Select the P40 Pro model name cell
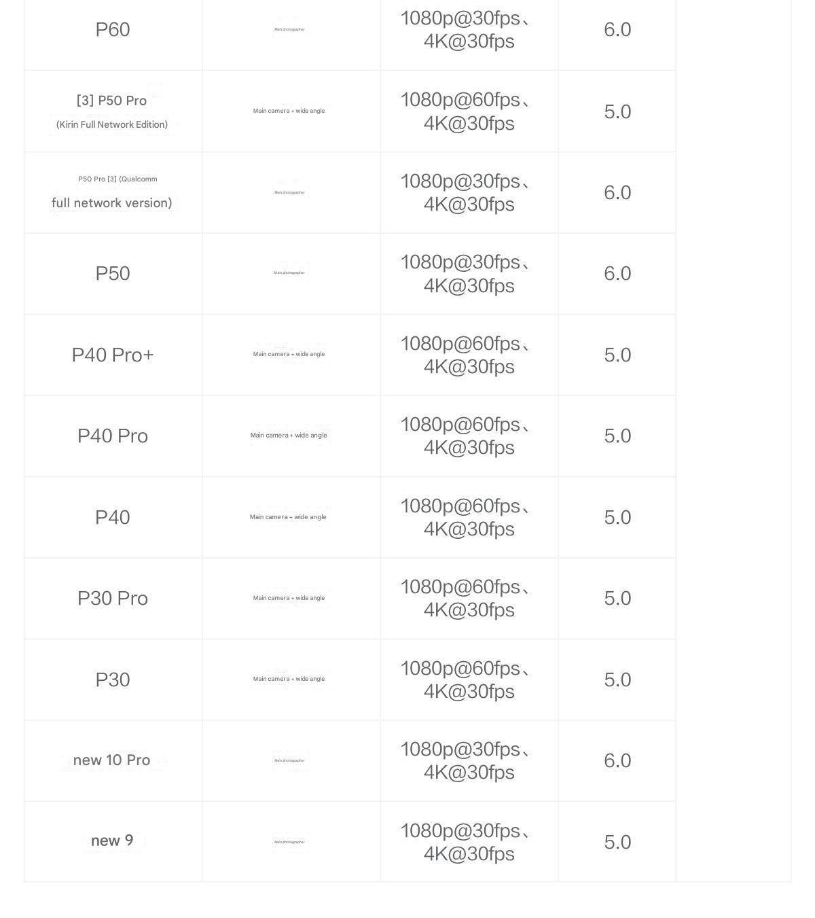 point(113,436)
